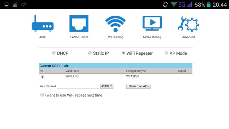The height and width of the screenshot is (129, 229).
Task: Click the LAN to Router label
Action: (x=79, y=37)
